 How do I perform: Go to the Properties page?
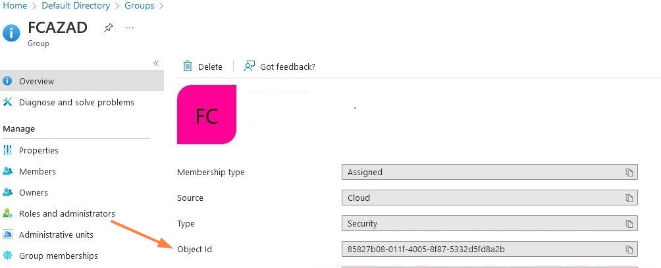tap(39, 151)
